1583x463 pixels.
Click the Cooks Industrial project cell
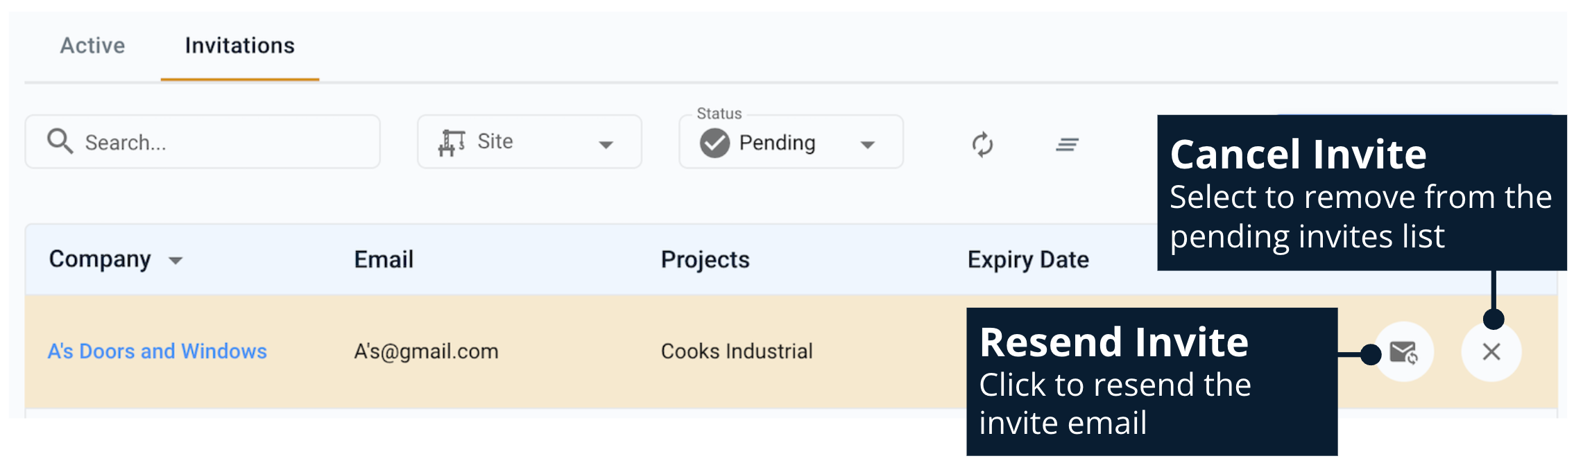[x=736, y=351]
